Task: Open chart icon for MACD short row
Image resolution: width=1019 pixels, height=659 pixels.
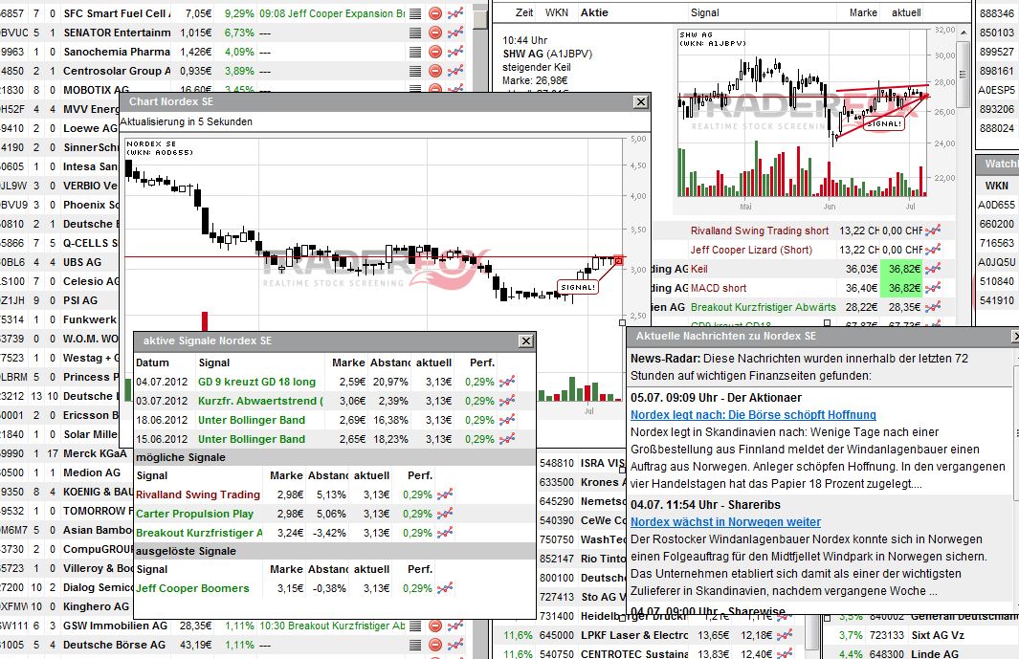Action: point(933,287)
